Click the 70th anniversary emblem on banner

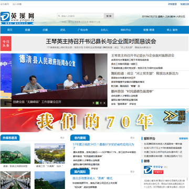(175, 117)
